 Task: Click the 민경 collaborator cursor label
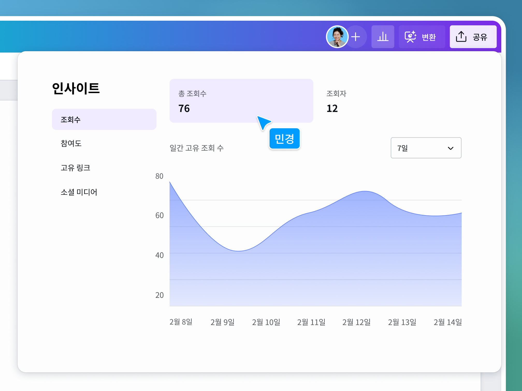[284, 139]
